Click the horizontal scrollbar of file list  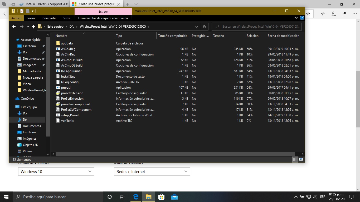pyautogui.click(x=175, y=154)
